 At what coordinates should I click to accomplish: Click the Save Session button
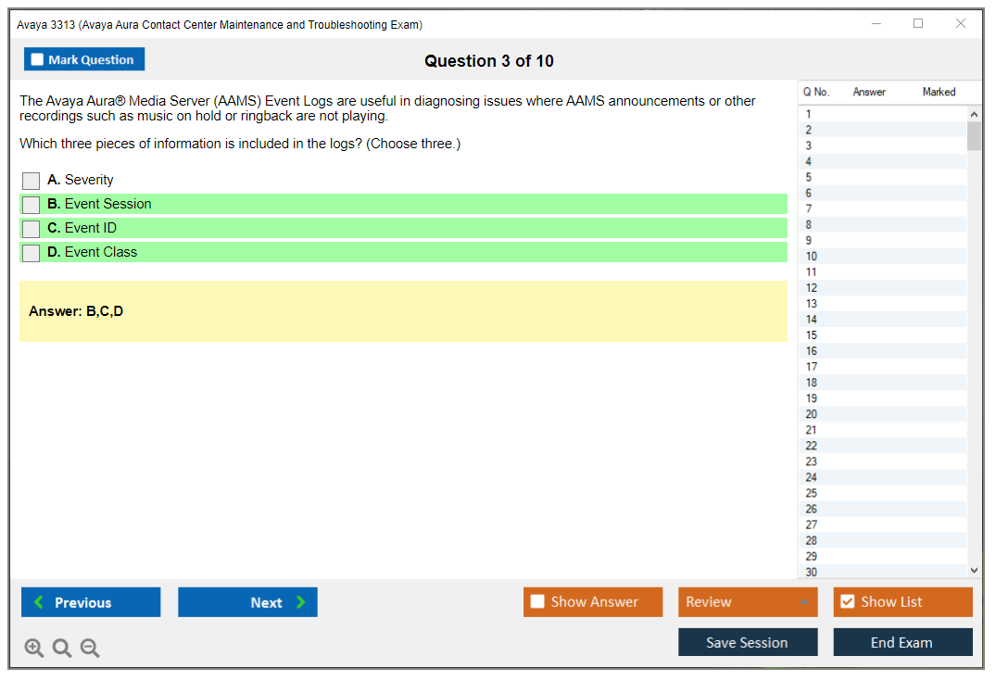(747, 642)
